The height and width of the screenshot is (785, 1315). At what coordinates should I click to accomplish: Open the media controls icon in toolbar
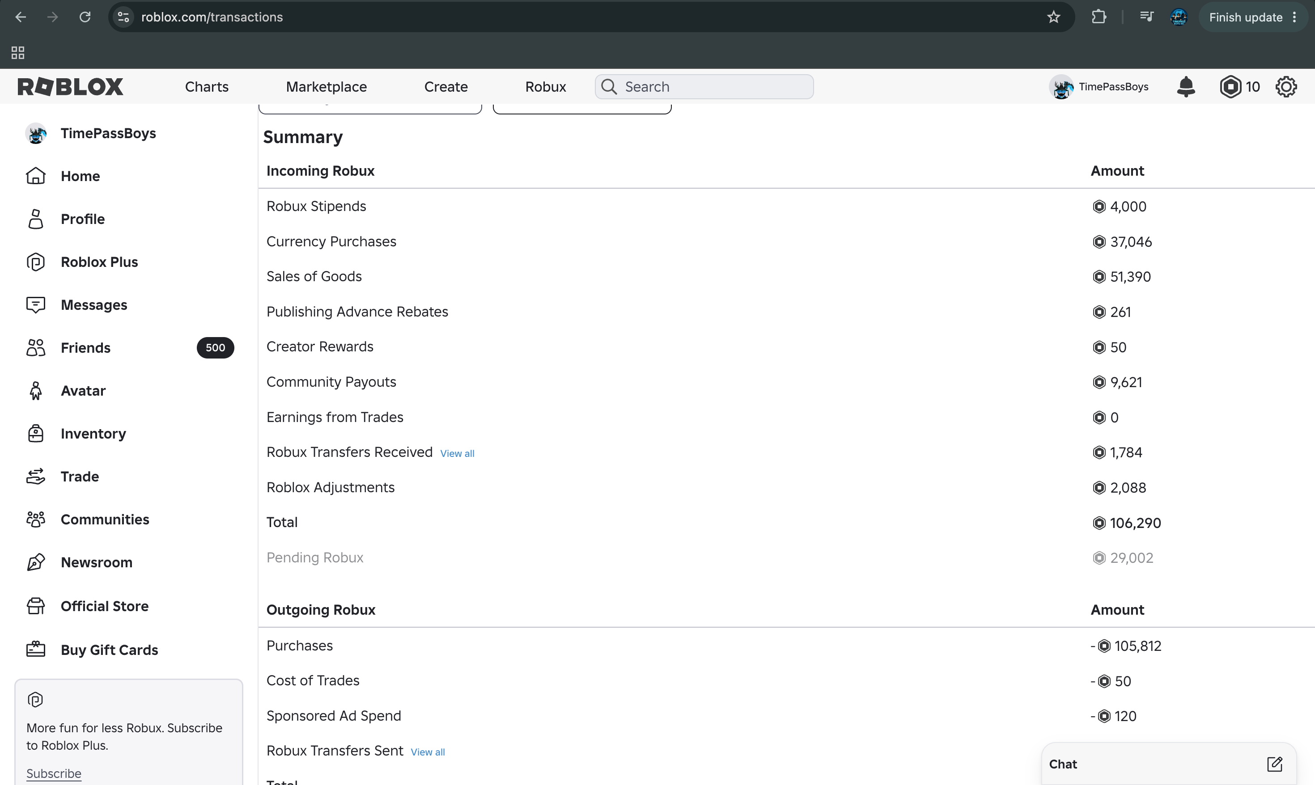coord(1147,17)
